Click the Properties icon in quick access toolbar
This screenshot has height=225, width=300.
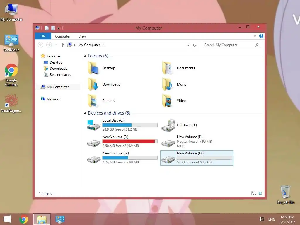point(47,28)
